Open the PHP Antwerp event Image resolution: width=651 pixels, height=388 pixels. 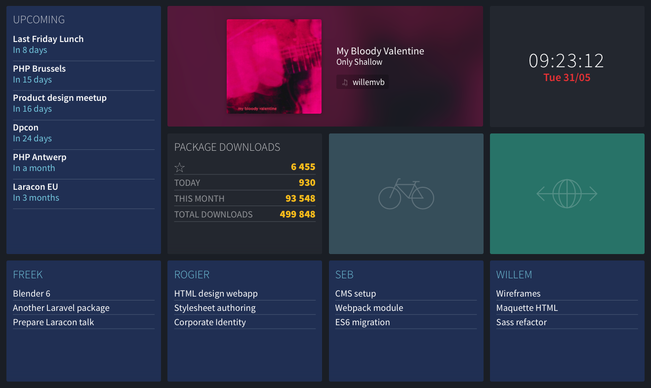point(40,157)
